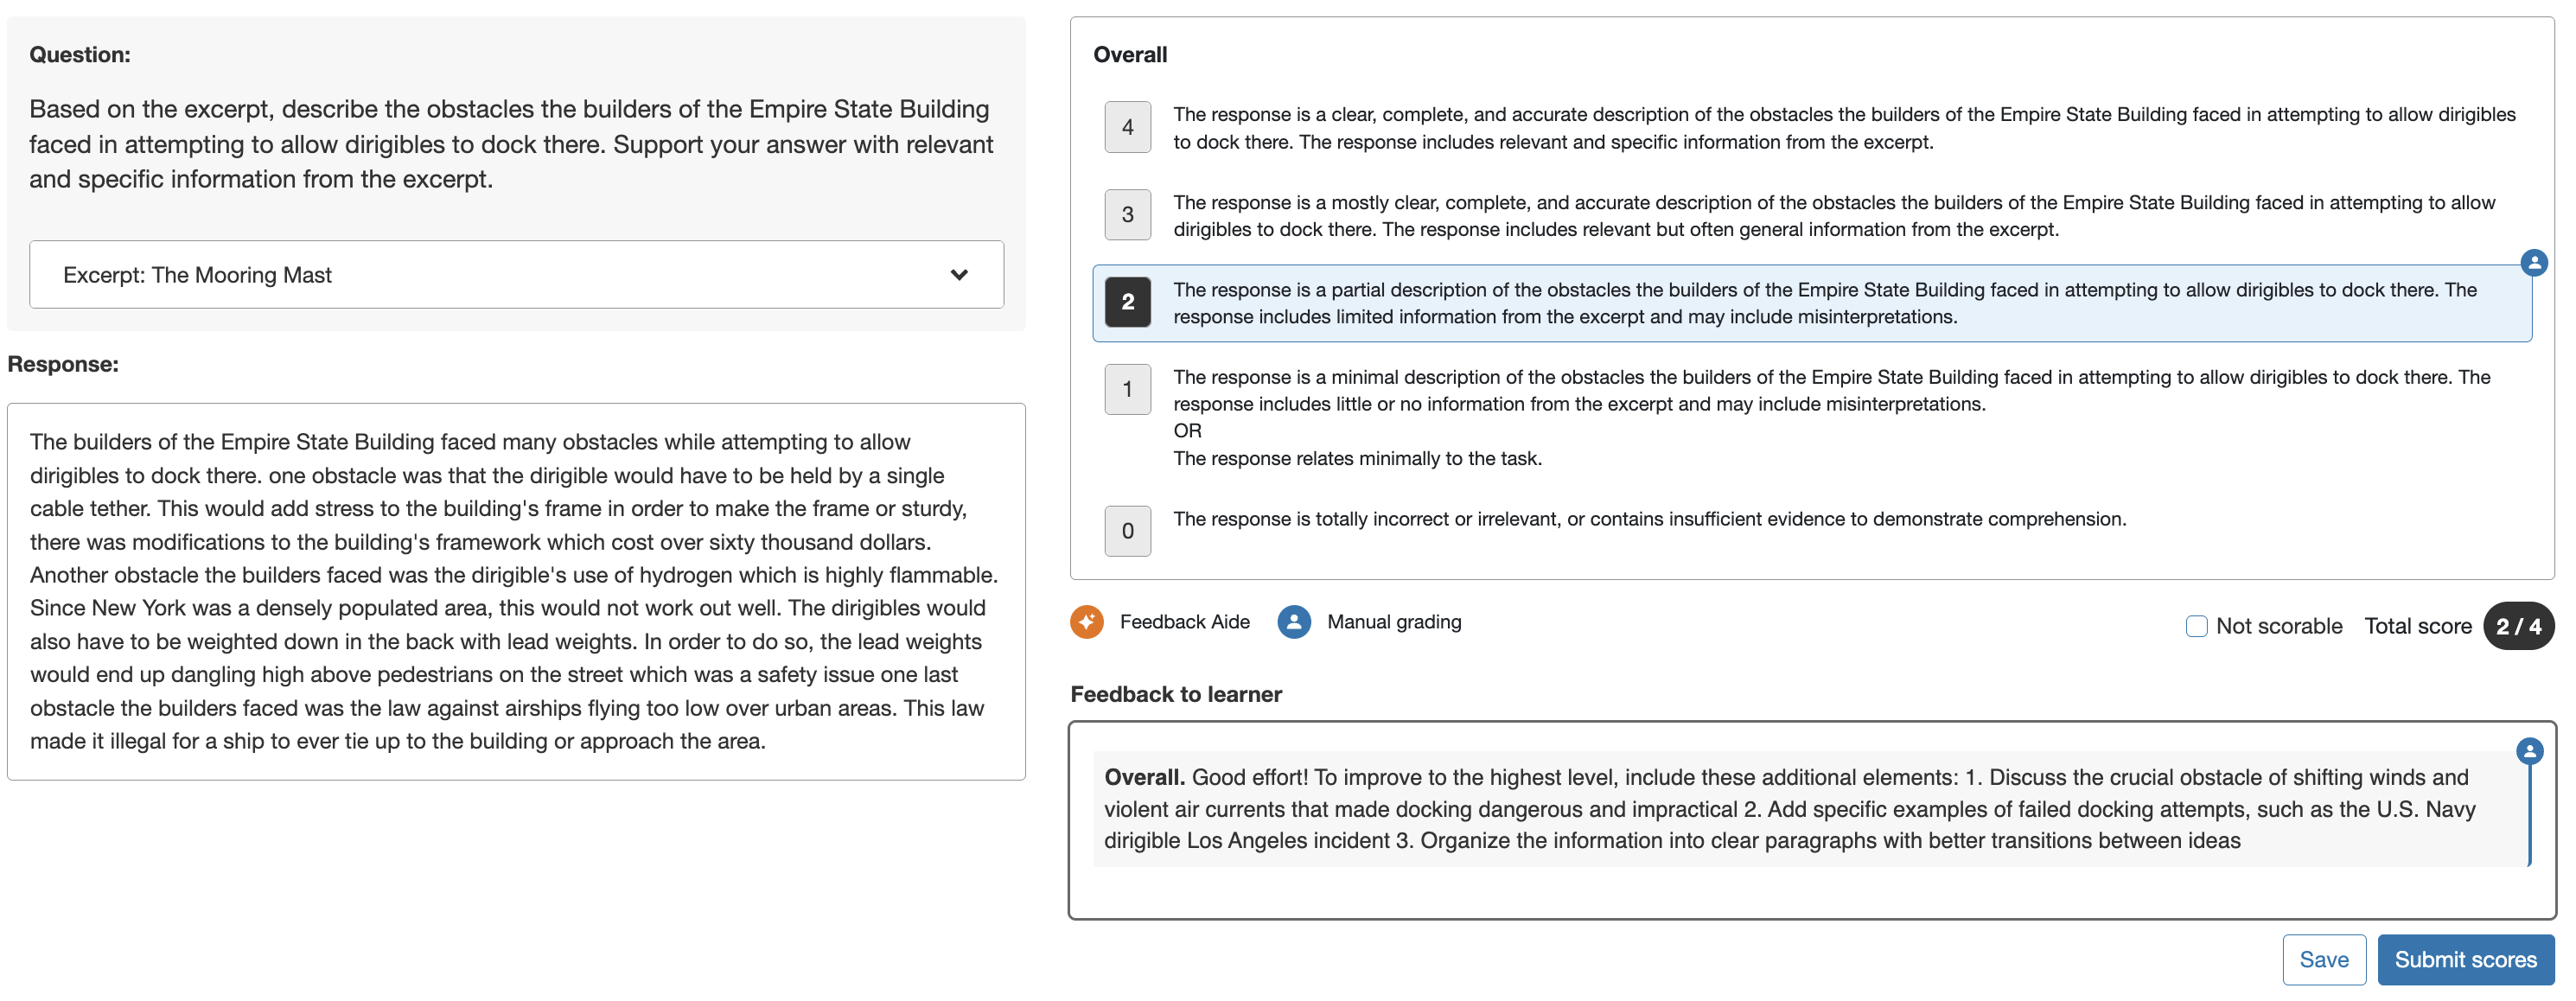This screenshot has height=1001, width=2576.
Task: Select score 3 rubric level
Action: pos(1127,214)
